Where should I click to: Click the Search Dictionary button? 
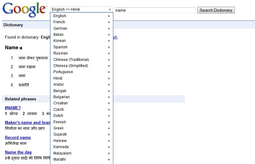(216, 10)
